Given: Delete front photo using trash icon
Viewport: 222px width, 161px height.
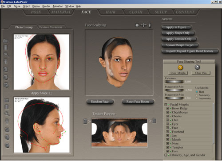Looking at the screenshot, I should coord(5,47).
